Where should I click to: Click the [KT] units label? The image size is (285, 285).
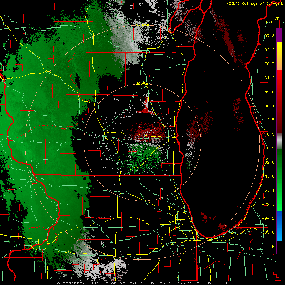[270, 22]
